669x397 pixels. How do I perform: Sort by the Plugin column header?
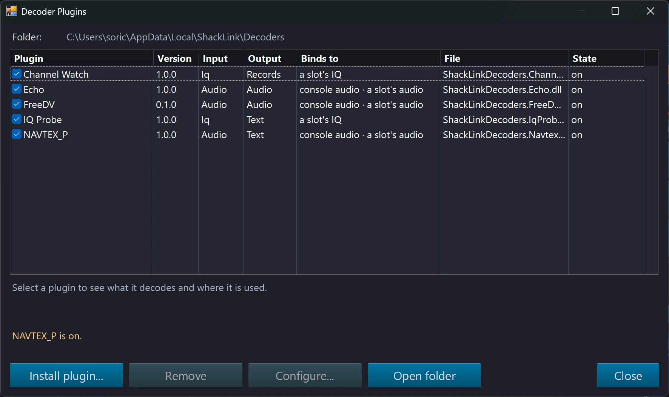coord(82,58)
